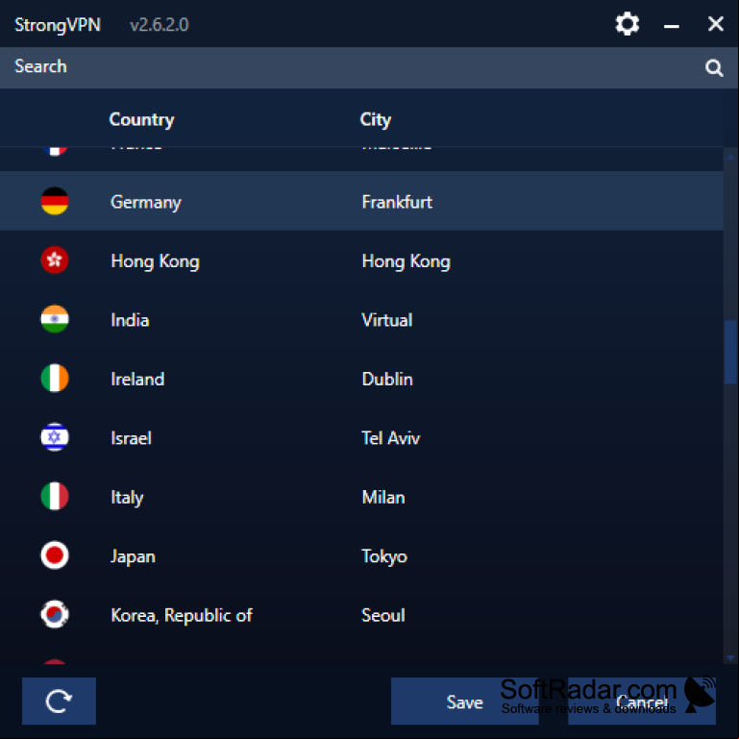Select the Ireland country name

tap(137, 380)
